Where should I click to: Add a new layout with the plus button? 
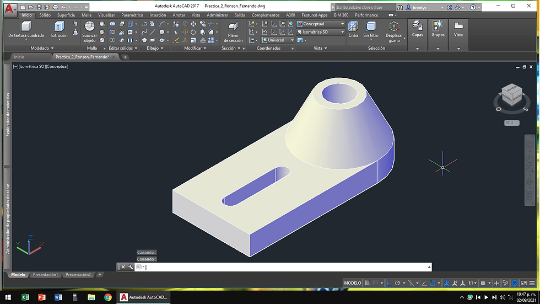(x=100, y=275)
